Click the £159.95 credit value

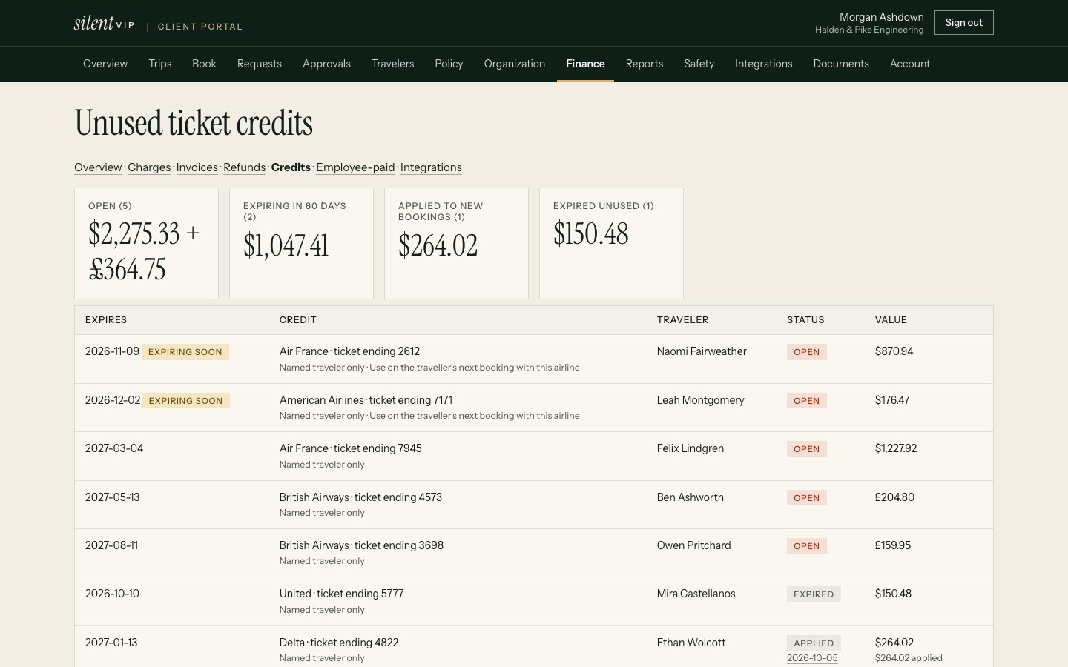click(893, 545)
